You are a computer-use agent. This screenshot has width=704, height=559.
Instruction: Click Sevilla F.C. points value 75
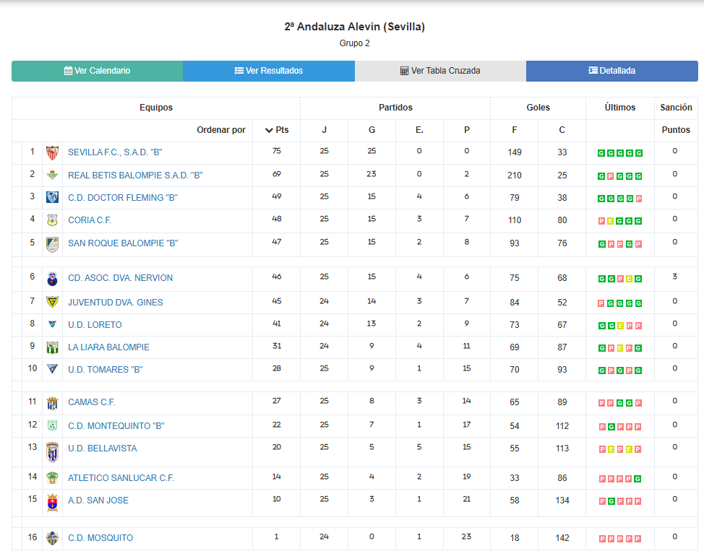click(x=277, y=151)
